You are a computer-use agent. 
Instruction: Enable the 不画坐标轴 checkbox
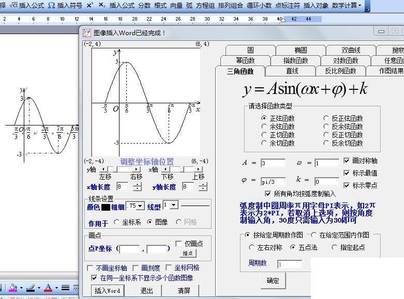click(x=90, y=268)
